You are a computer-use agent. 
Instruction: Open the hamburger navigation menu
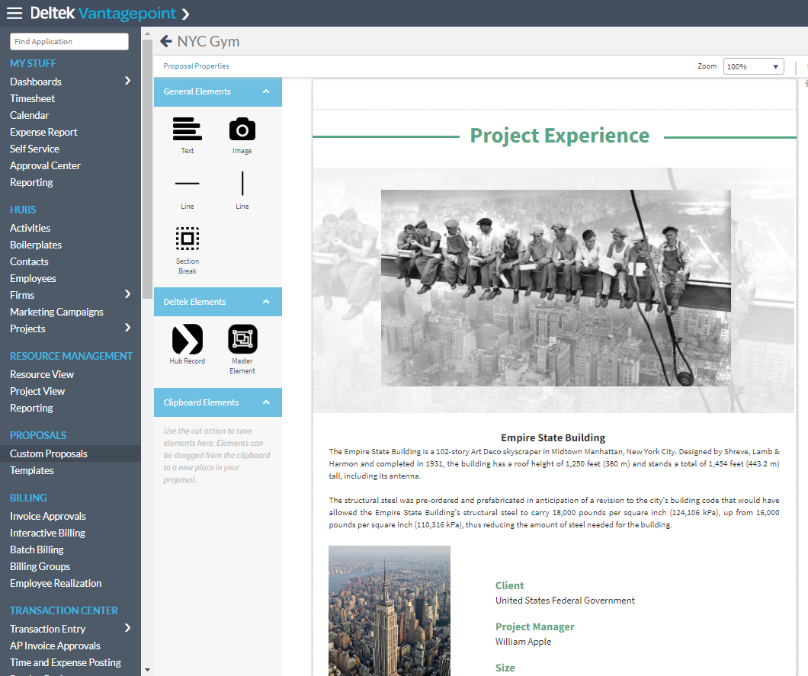click(x=14, y=14)
